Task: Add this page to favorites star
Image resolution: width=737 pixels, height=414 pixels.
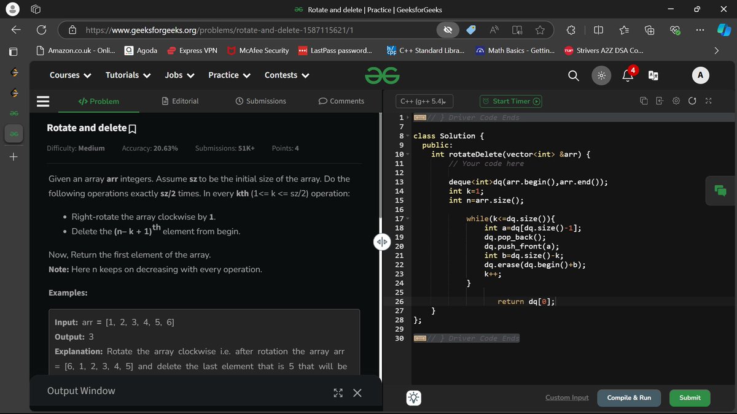Action: [540, 30]
